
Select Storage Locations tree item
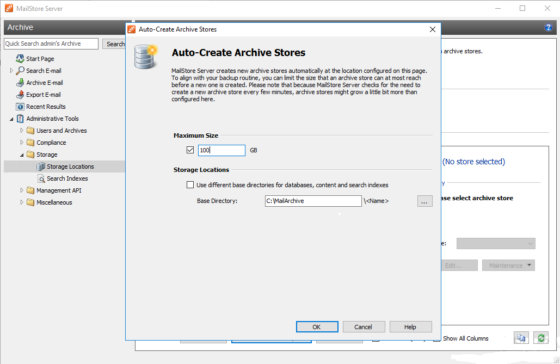coord(70,166)
